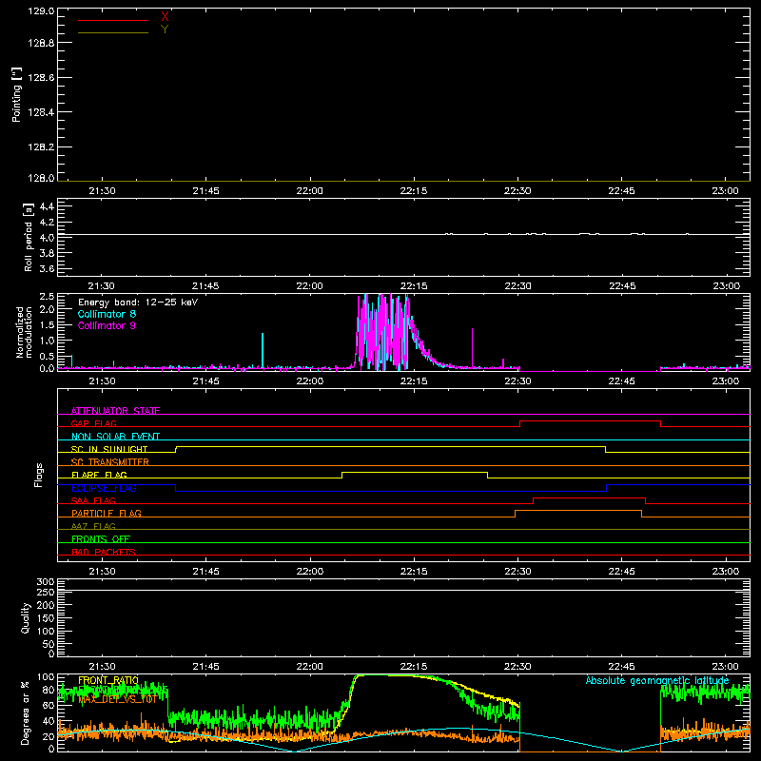Click the '300' Quality axis value
The width and height of the screenshot is (761, 761).
[x=46, y=581]
